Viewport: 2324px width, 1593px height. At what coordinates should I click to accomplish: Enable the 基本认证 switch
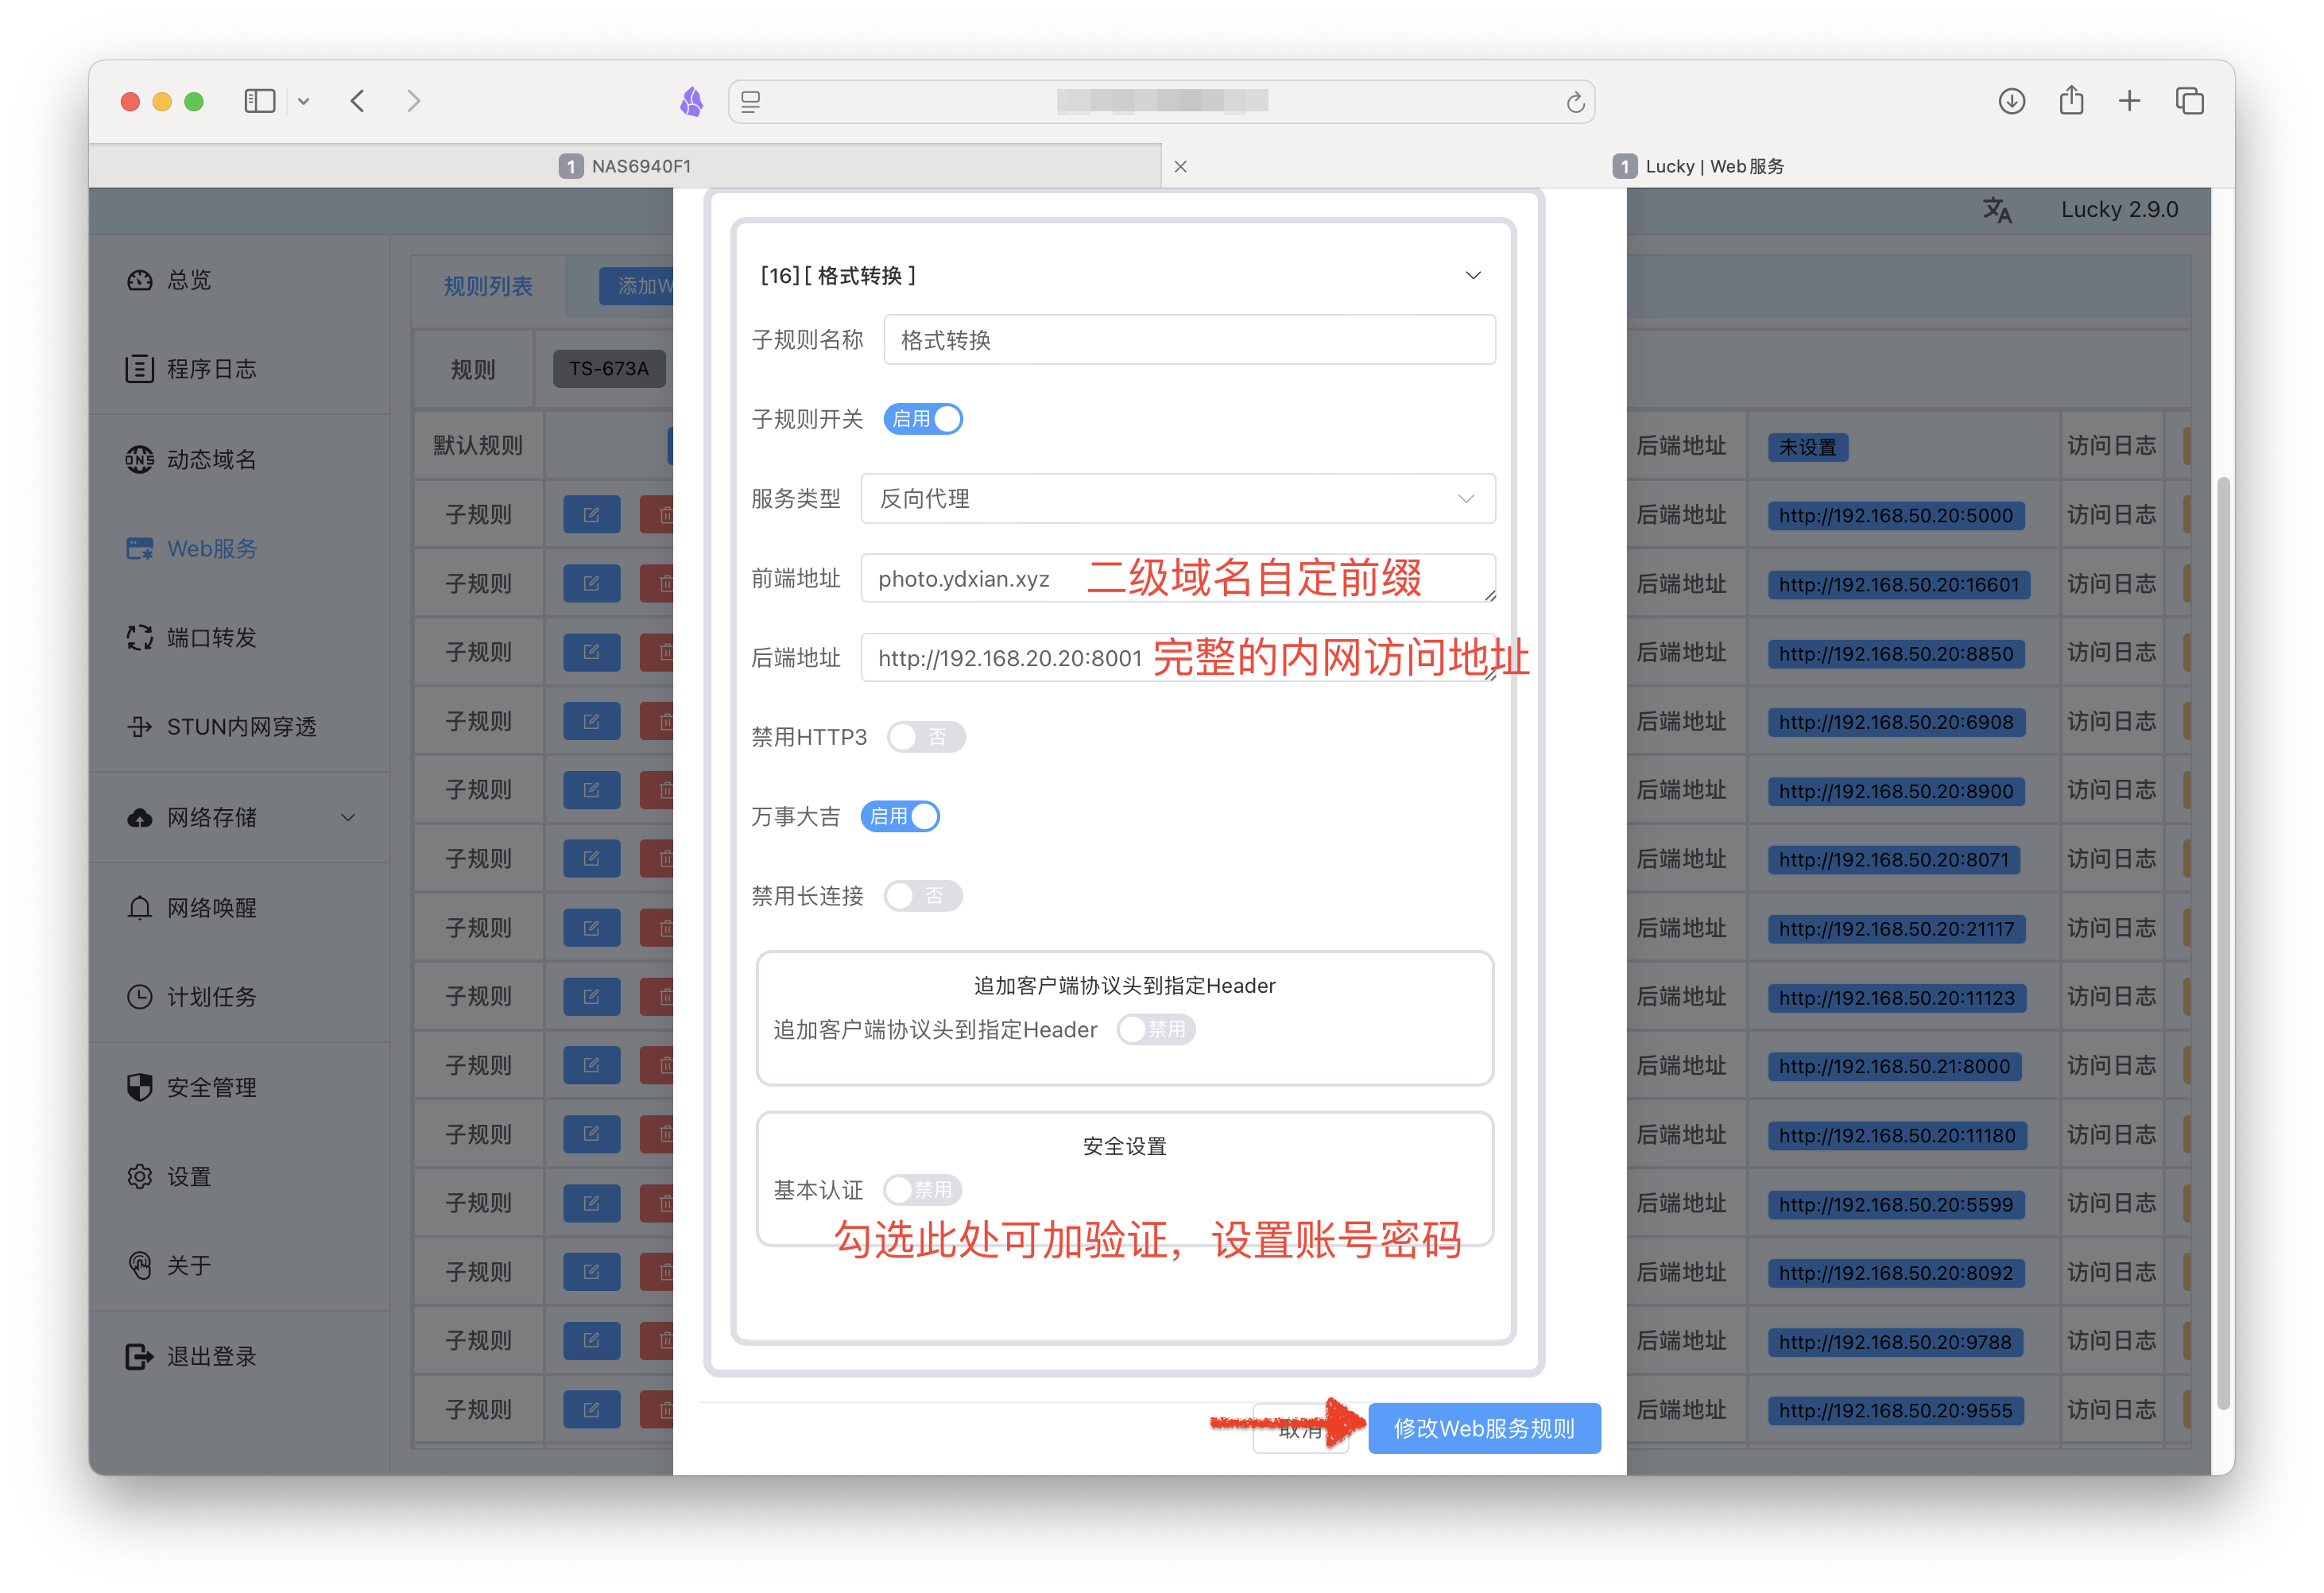(922, 1189)
